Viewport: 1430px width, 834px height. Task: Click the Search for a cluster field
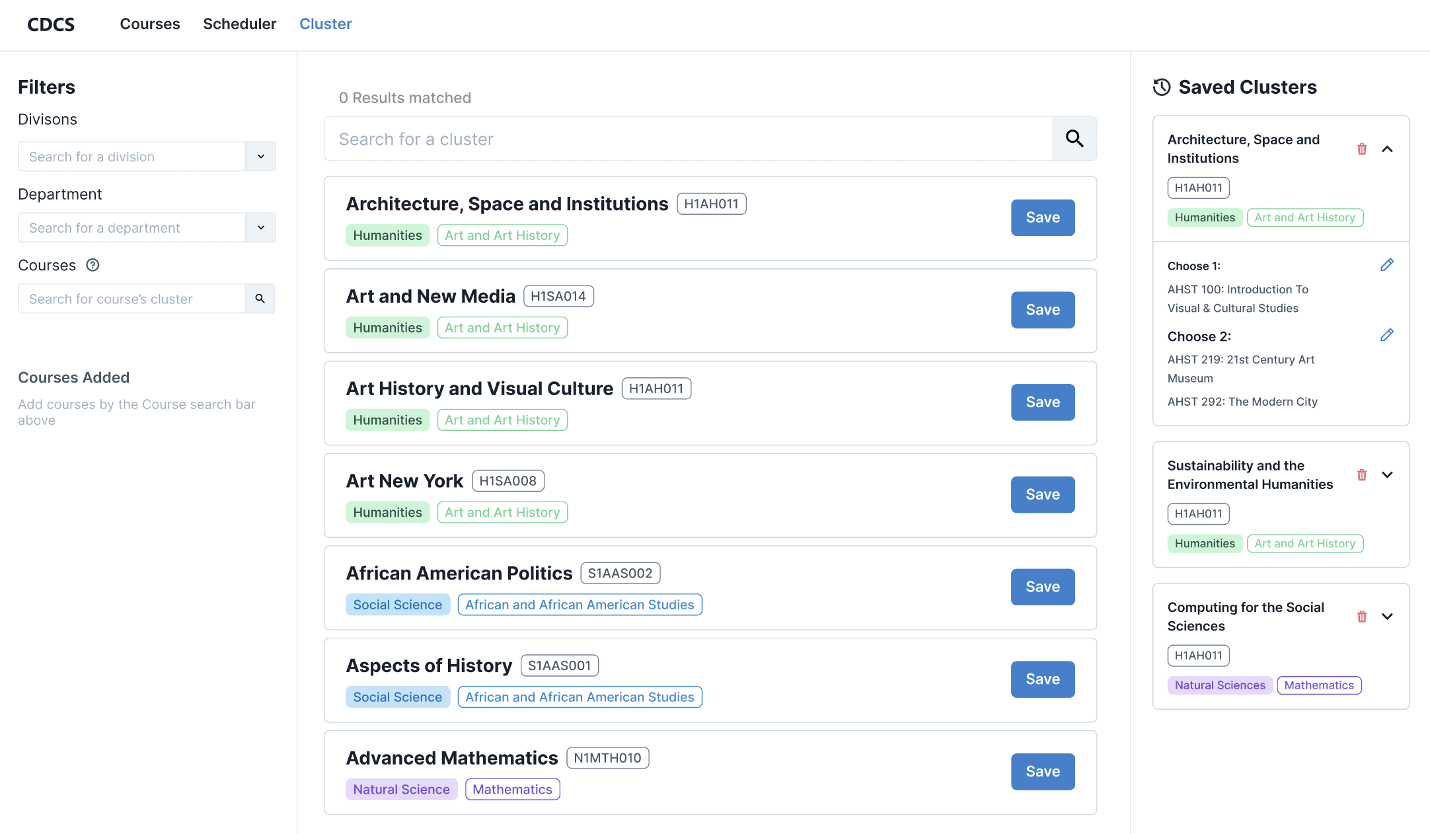click(687, 139)
